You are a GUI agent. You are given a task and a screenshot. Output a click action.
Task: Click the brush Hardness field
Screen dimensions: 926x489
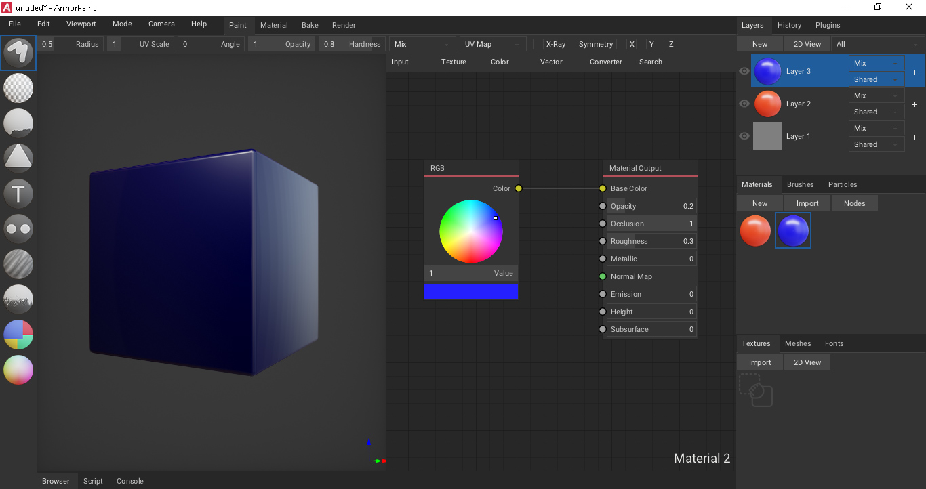352,44
